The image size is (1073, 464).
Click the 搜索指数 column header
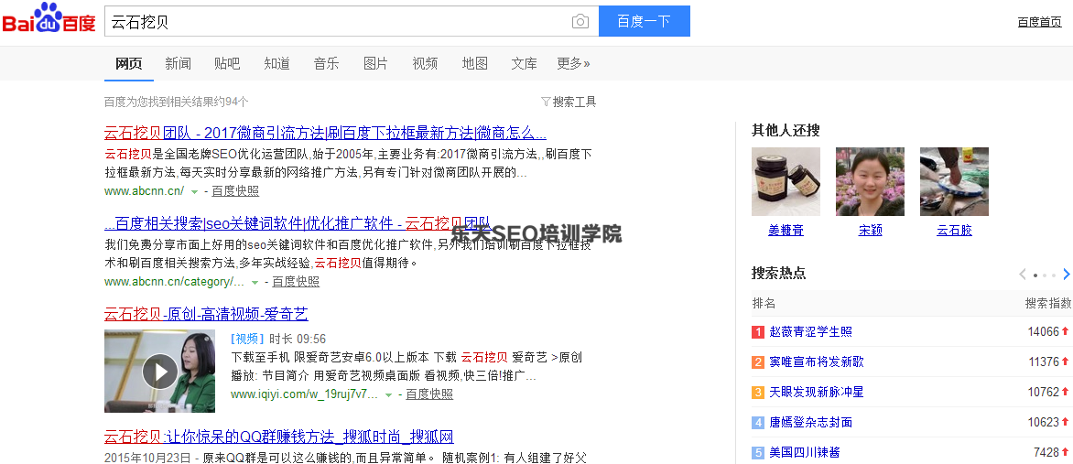[x=1047, y=303]
